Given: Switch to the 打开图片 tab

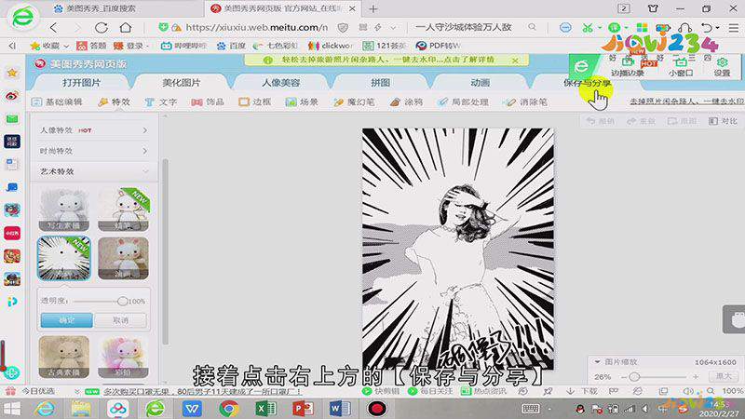Looking at the screenshot, I should [81, 83].
